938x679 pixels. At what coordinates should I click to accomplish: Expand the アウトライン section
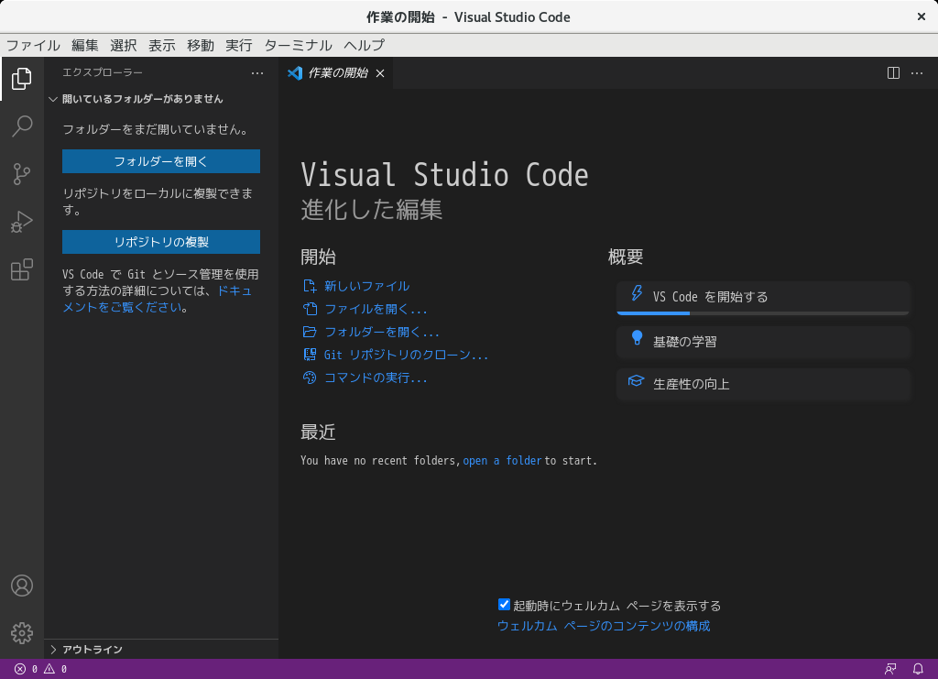point(161,649)
